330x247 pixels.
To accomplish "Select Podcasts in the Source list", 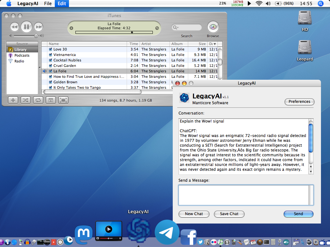I will 22,55.
